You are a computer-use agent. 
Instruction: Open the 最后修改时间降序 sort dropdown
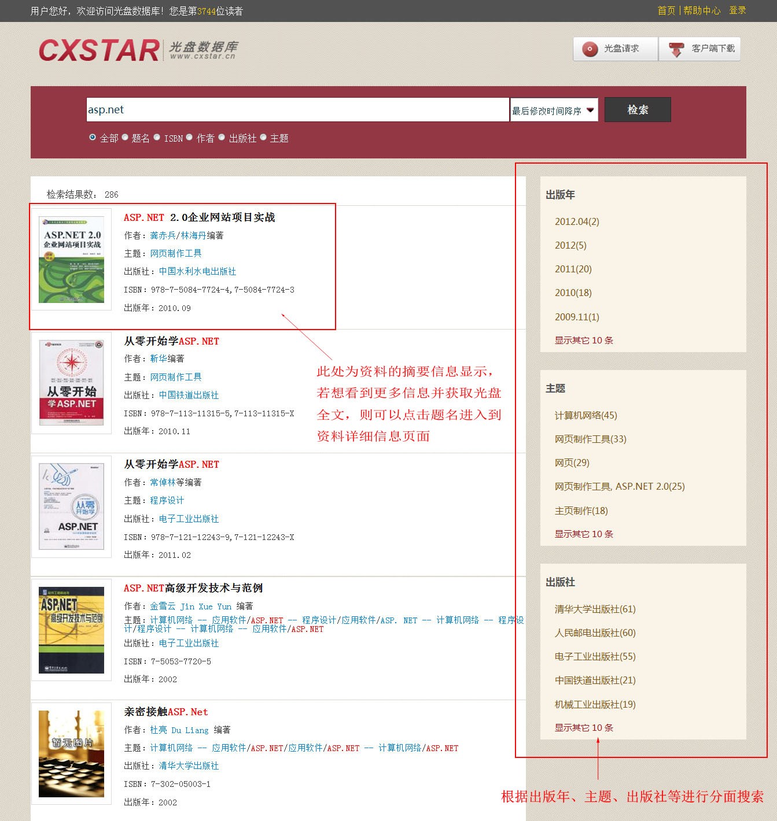tap(553, 110)
